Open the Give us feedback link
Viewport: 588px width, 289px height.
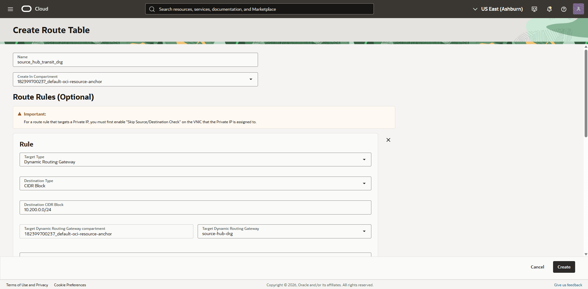[568, 285]
